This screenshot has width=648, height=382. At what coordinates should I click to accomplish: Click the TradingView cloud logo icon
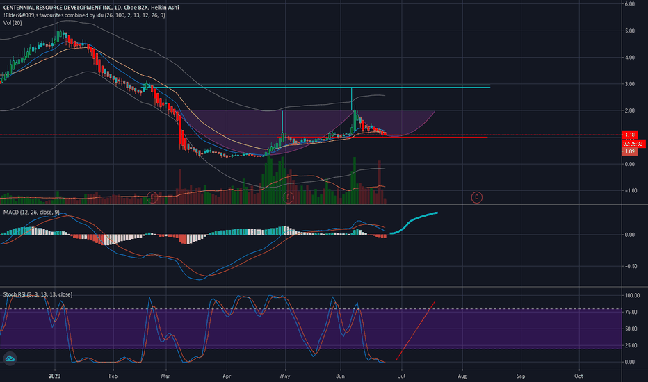tap(10, 358)
